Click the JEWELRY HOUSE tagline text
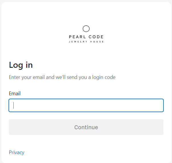The height and width of the screenshot is (163, 172). 86,42
